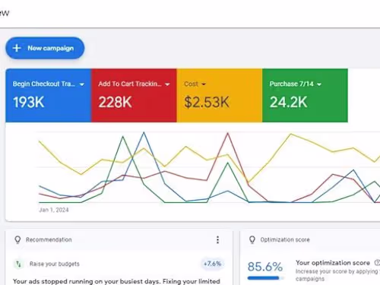
Task: Select the red Add To Cart metric tile
Action: (x=134, y=96)
